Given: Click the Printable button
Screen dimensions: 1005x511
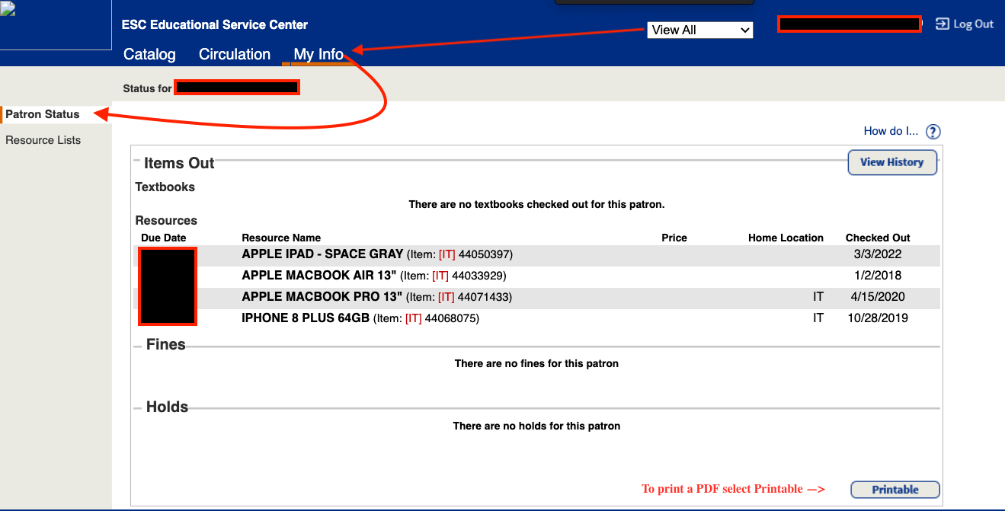Looking at the screenshot, I should 895,490.
